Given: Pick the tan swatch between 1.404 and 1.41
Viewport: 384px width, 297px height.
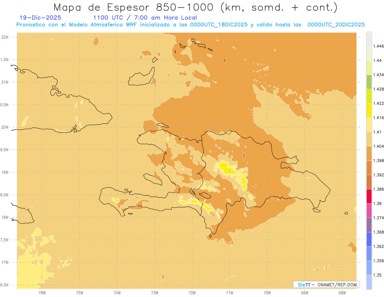Looking at the screenshot, I should click(x=369, y=139).
